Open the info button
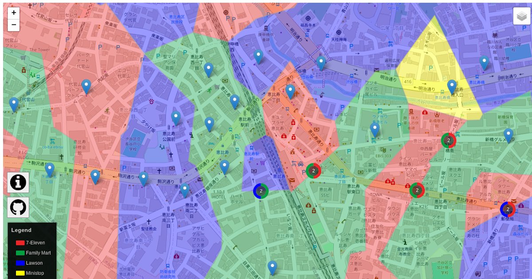532x279 pixels. point(18,182)
